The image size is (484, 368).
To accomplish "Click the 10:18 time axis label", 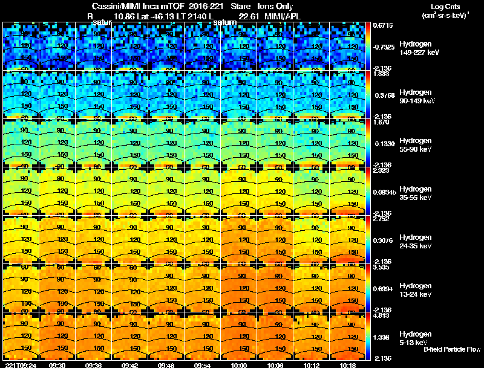I will coord(347,365).
